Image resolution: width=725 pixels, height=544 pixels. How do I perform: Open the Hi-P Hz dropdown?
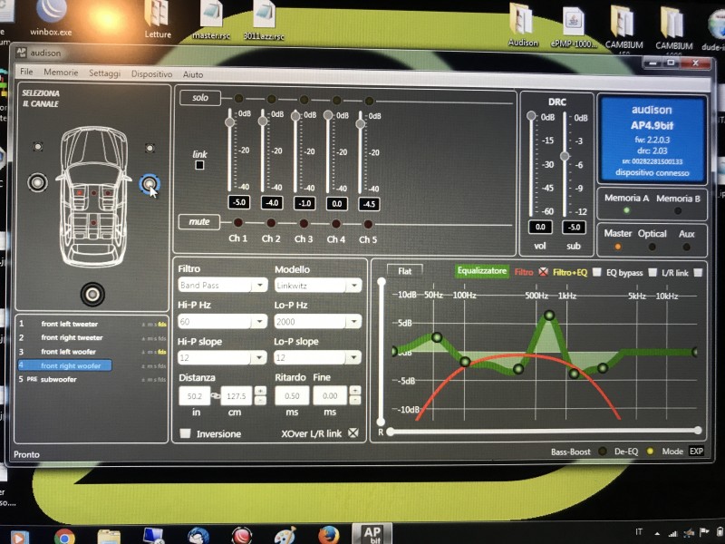[222, 321]
